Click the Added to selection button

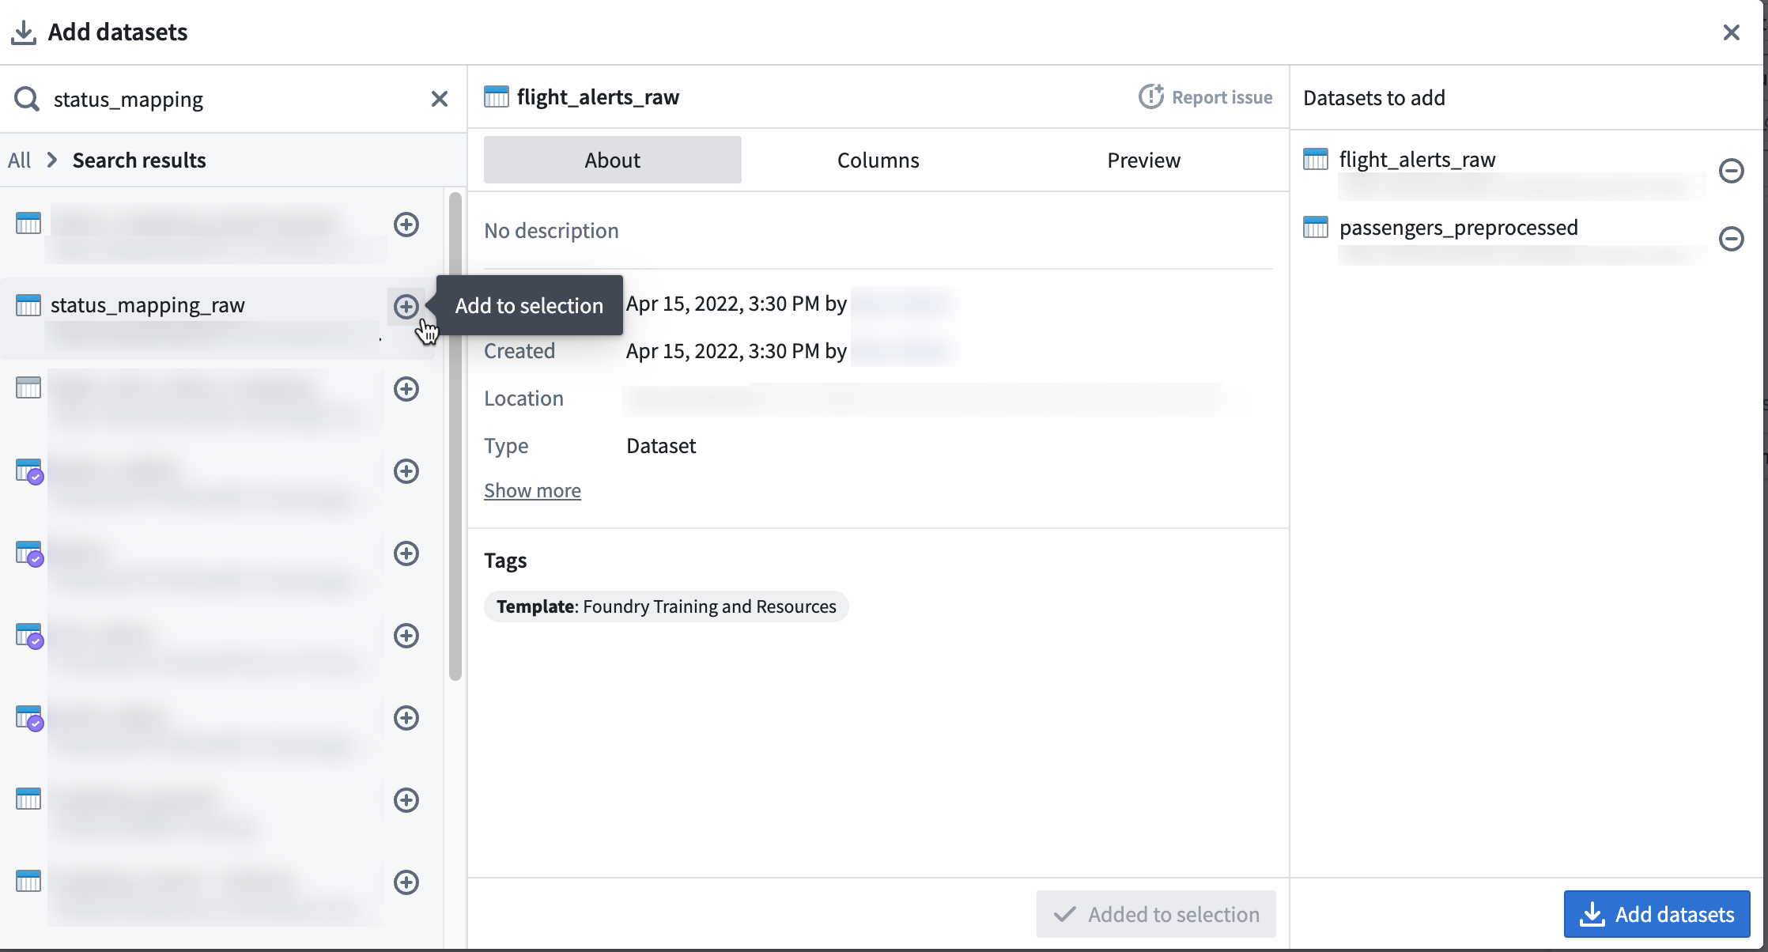coord(1156,914)
